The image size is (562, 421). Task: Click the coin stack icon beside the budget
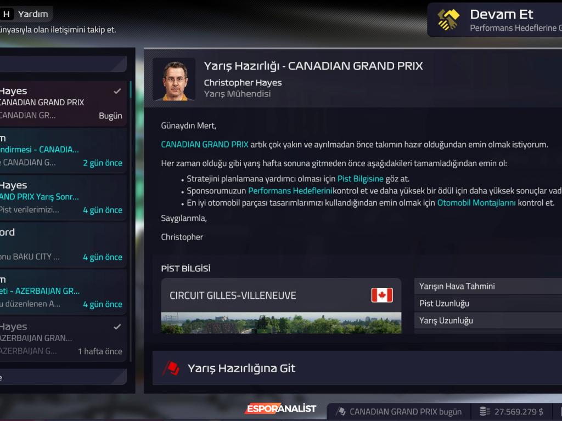(x=485, y=412)
